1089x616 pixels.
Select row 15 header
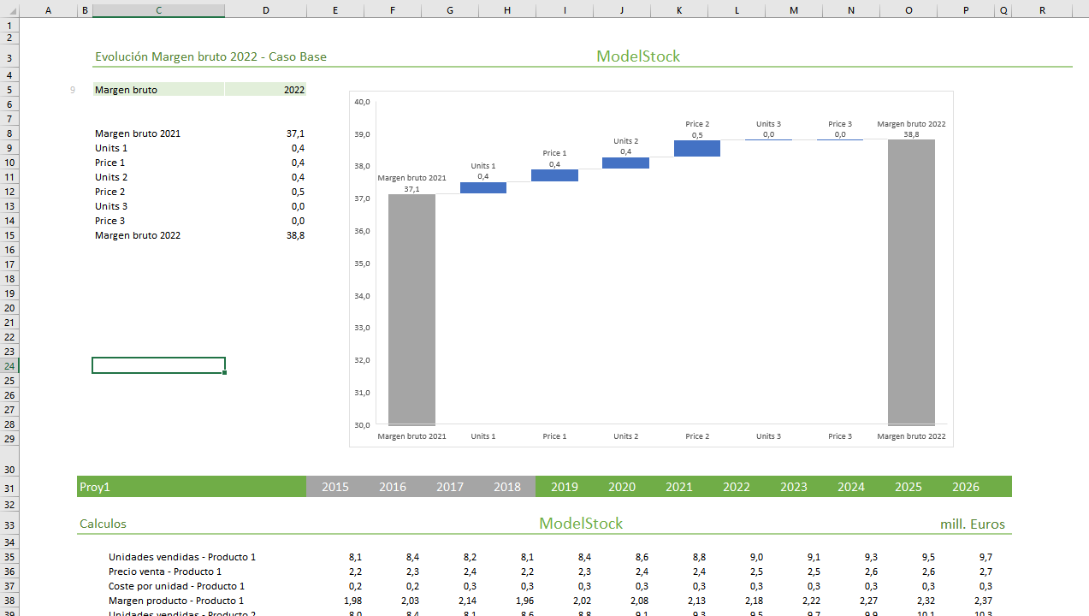(9, 235)
